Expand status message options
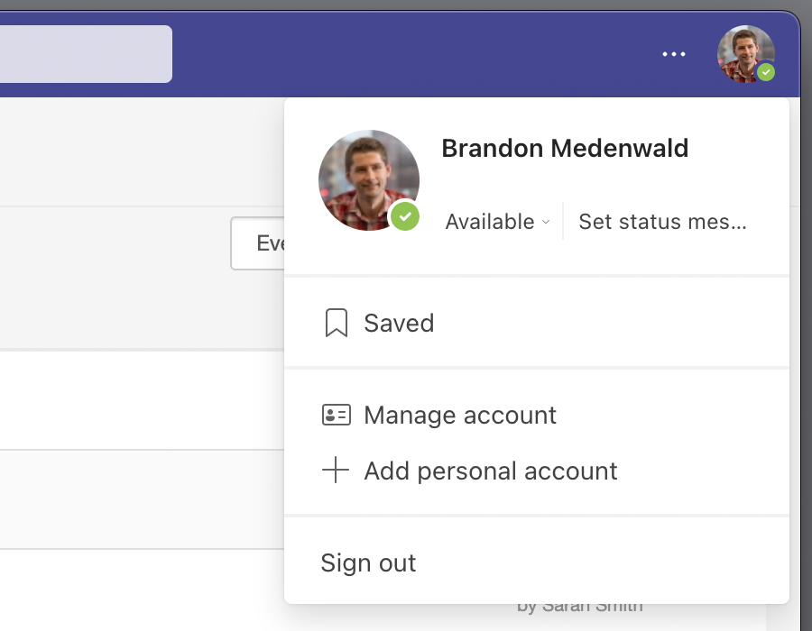 [662, 222]
